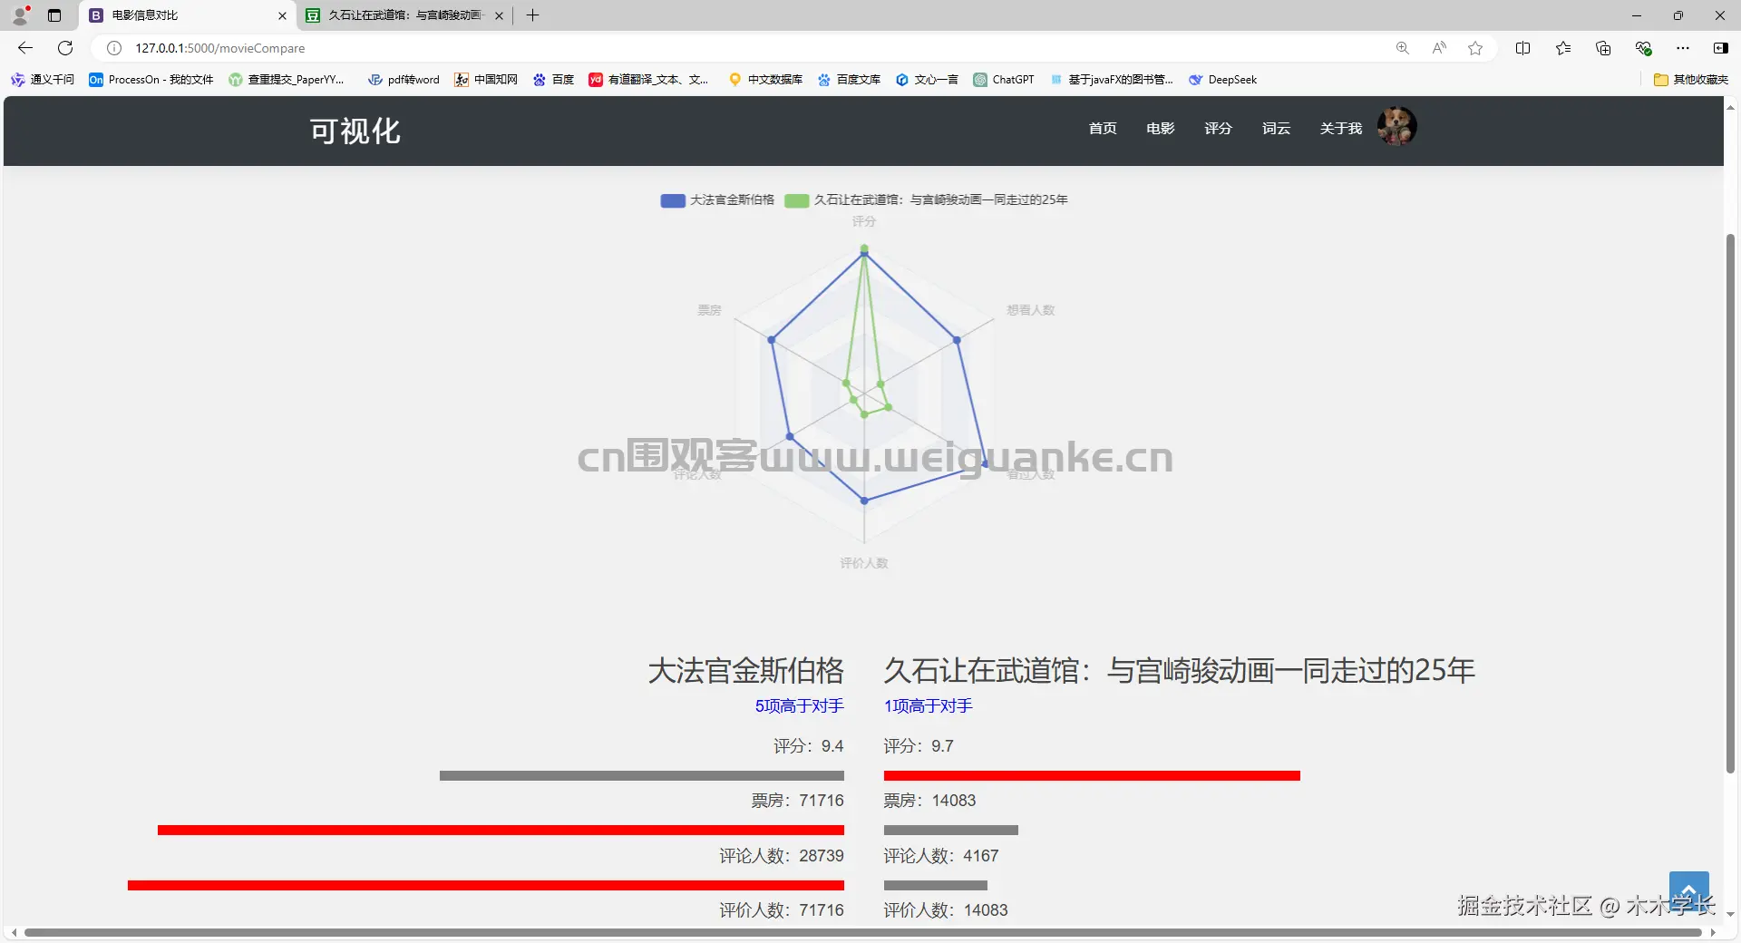Open the 百度 bookmark
The height and width of the screenshot is (943, 1741).
553,80
